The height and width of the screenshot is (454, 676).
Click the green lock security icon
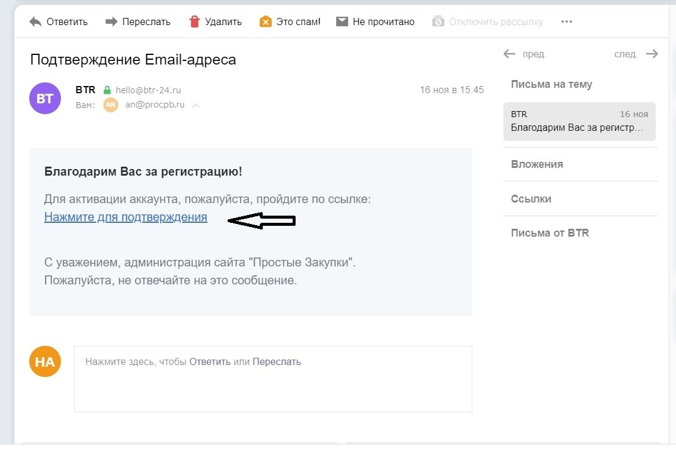(x=107, y=90)
